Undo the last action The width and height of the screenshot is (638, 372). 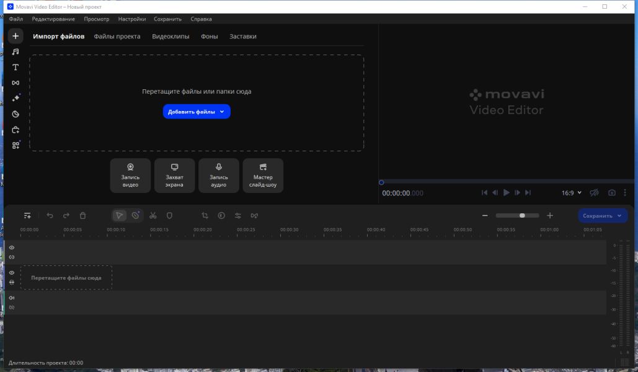50,216
